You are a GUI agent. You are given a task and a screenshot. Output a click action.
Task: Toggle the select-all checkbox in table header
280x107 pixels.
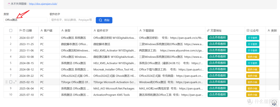11,30
